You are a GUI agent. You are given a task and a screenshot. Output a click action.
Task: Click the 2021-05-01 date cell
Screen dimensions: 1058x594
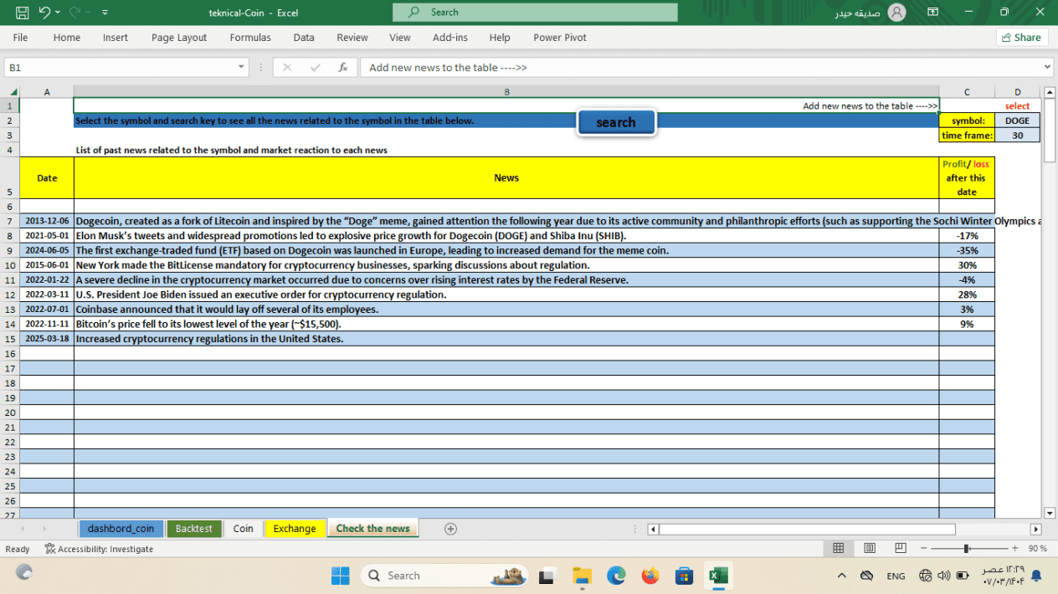(47, 236)
